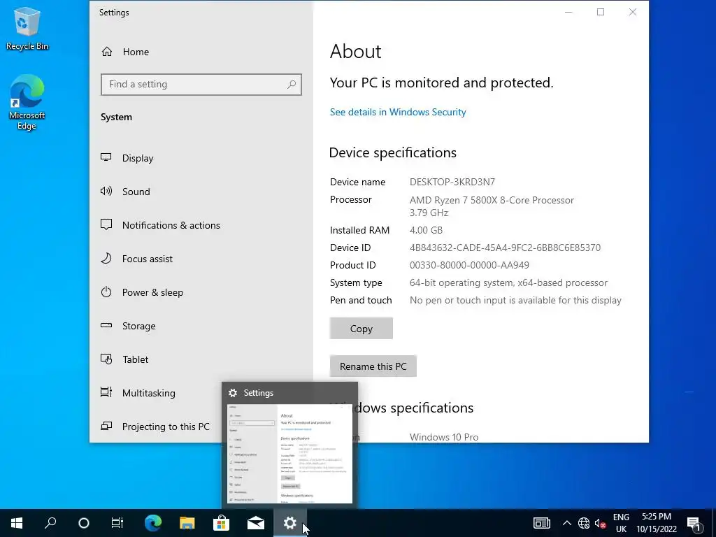Select the Microsoft Edge desktop shortcut
716x537 pixels.
[x=27, y=102]
